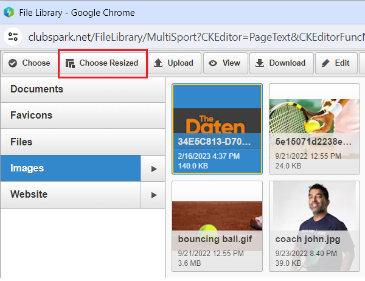Open site information icon in address bar
Screen dimensions: 365x281
tap(13, 36)
